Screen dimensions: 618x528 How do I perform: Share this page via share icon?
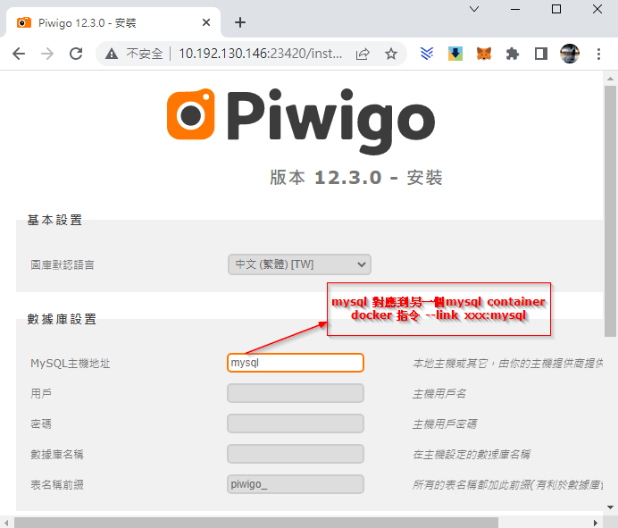363,54
